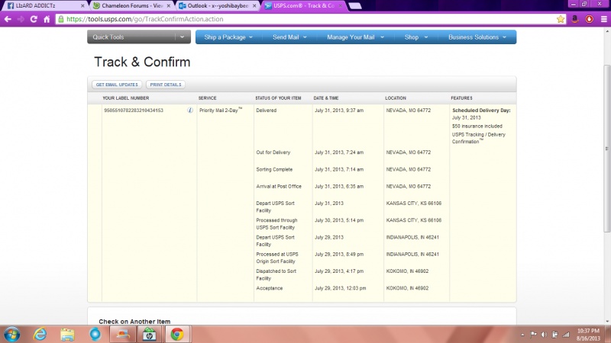
Task: Expand the Shop menu
Action: [x=415, y=37]
